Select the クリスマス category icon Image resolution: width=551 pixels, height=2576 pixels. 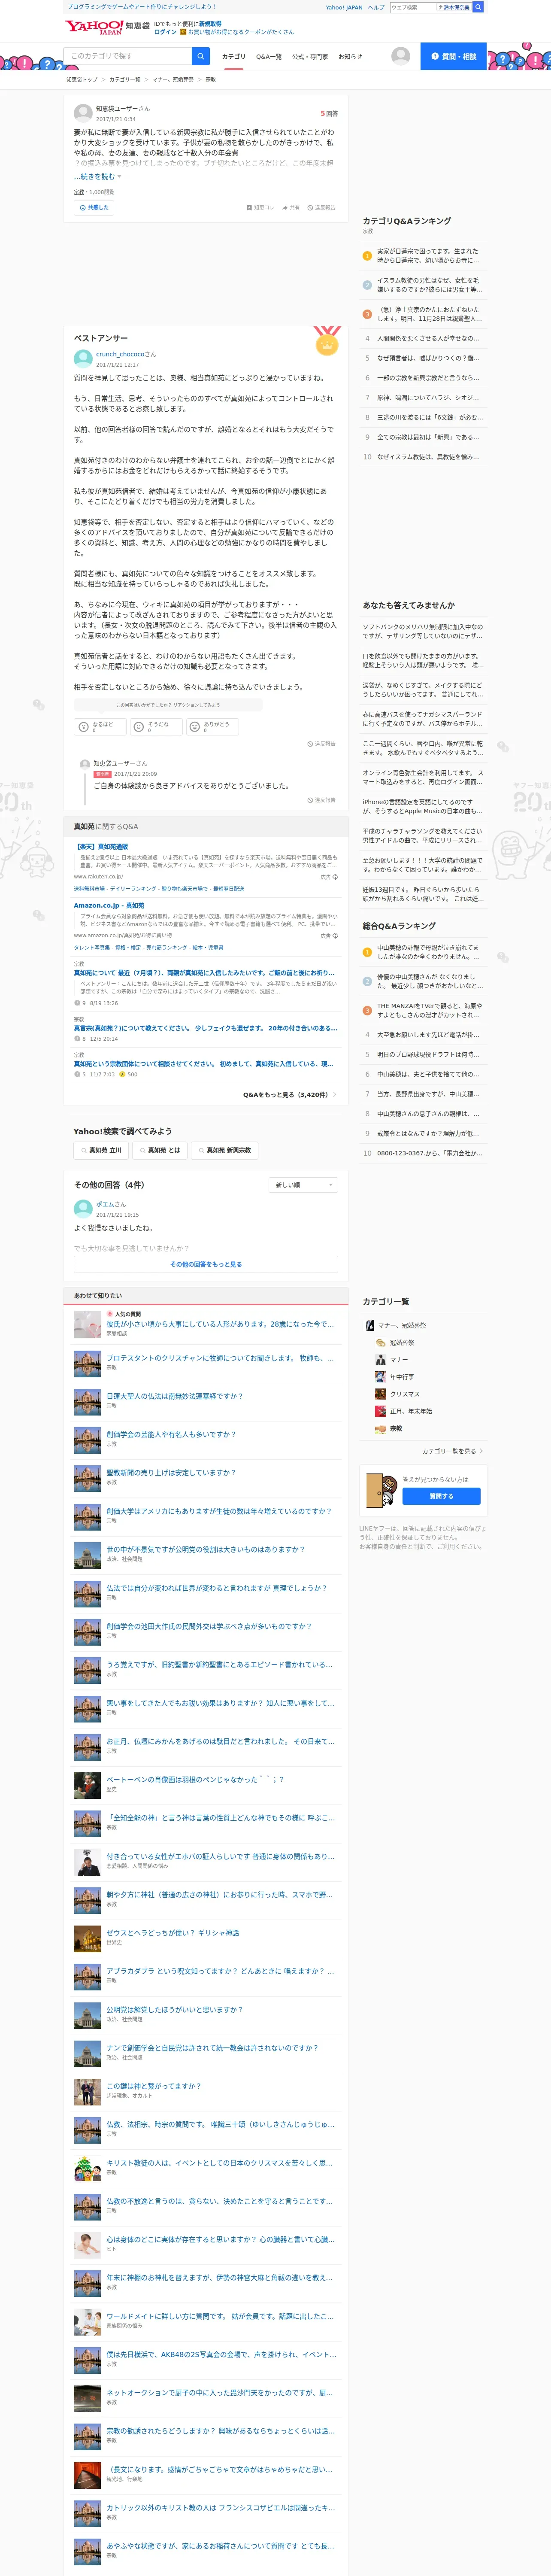pyautogui.click(x=380, y=1394)
